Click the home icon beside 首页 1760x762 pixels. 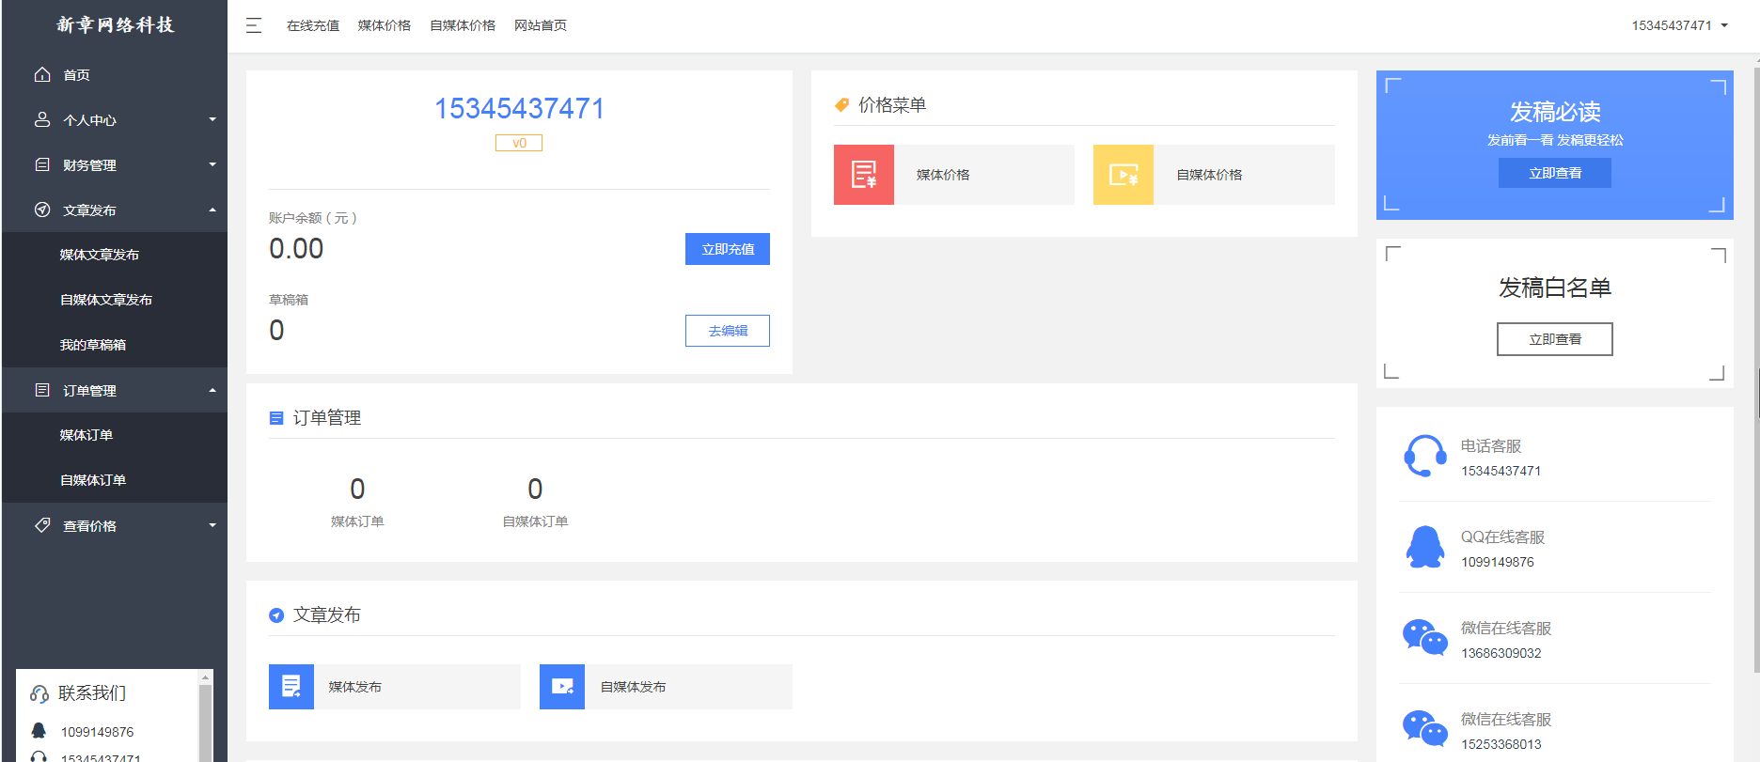[x=42, y=74]
